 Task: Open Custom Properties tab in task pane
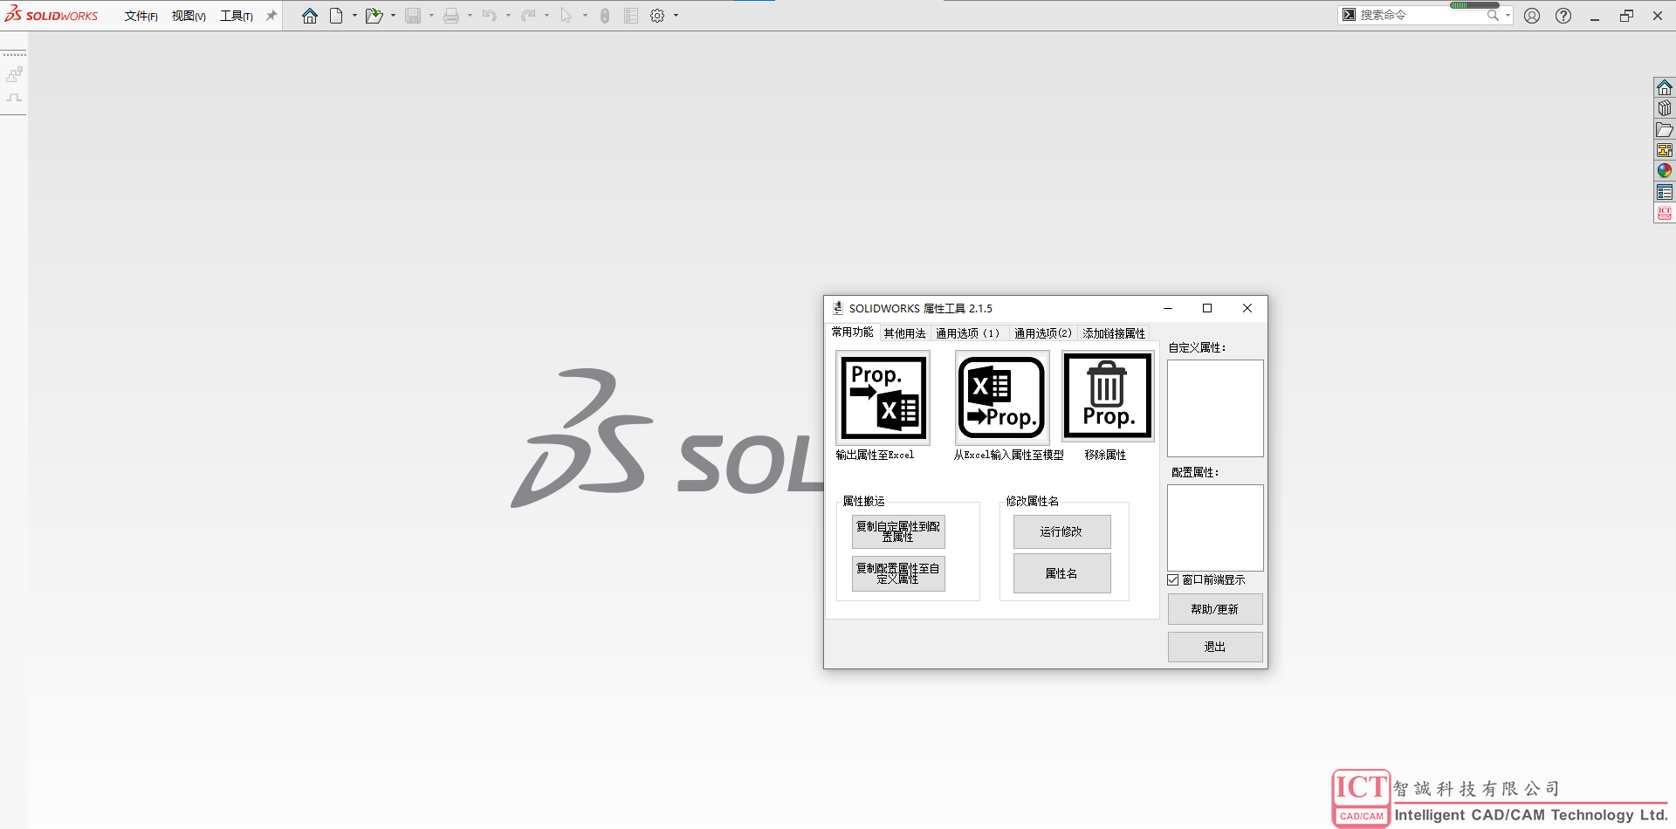(x=1665, y=192)
